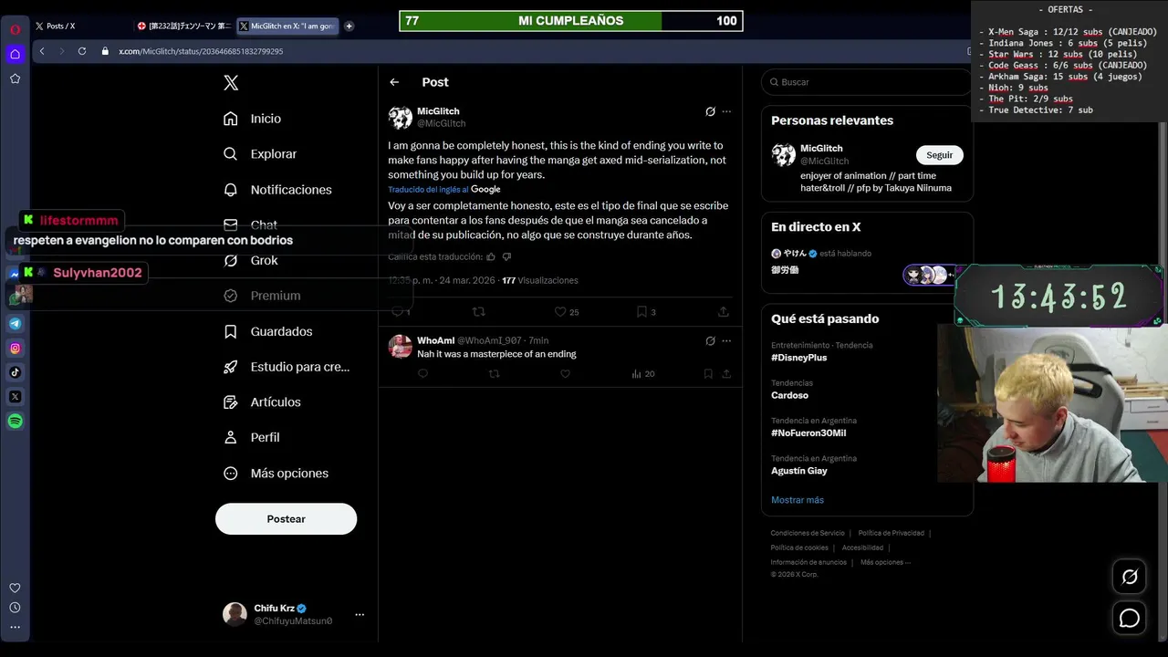Image resolution: width=1168 pixels, height=657 pixels.
Task: Click the browser address bar URL
Action: [201, 51]
